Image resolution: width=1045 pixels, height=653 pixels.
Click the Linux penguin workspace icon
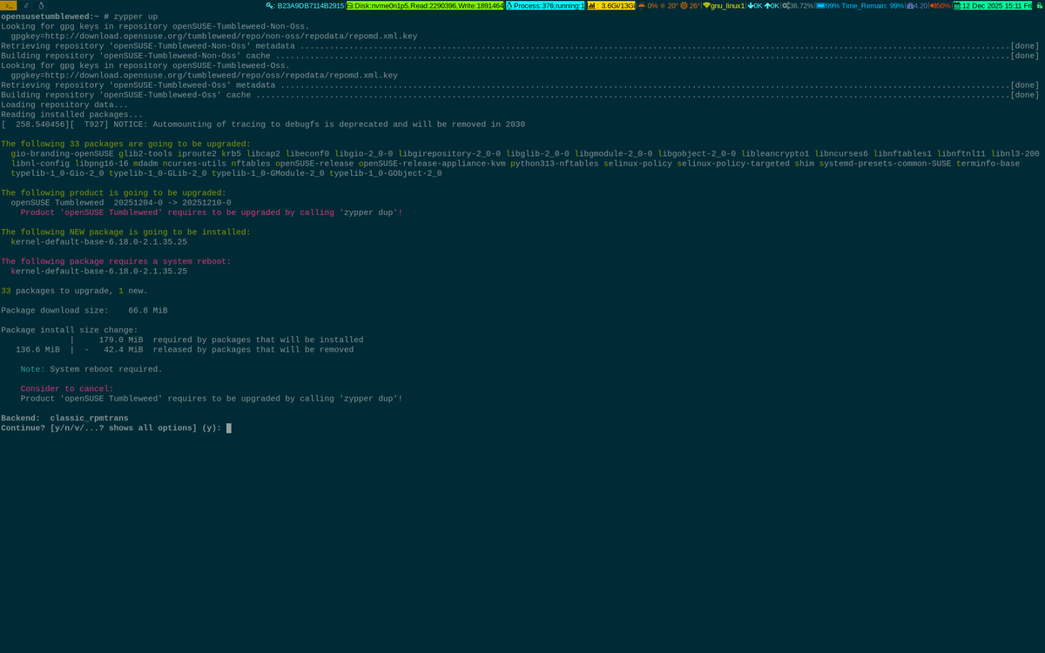[x=41, y=5]
